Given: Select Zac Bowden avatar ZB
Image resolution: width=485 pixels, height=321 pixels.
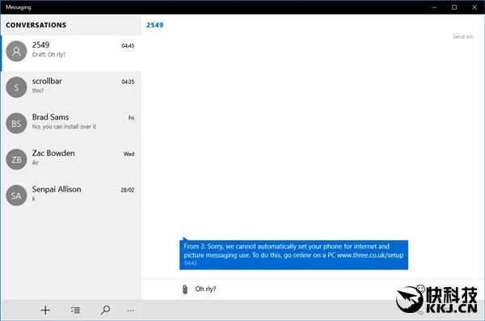Looking at the screenshot, I should 16,159.
